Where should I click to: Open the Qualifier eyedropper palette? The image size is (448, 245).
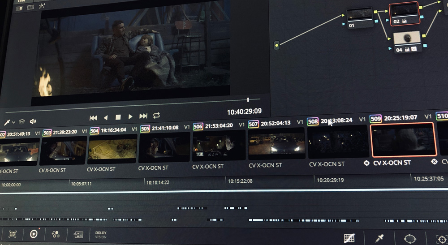[379, 238]
